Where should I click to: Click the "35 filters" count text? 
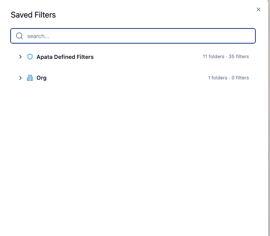pos(239,57)
